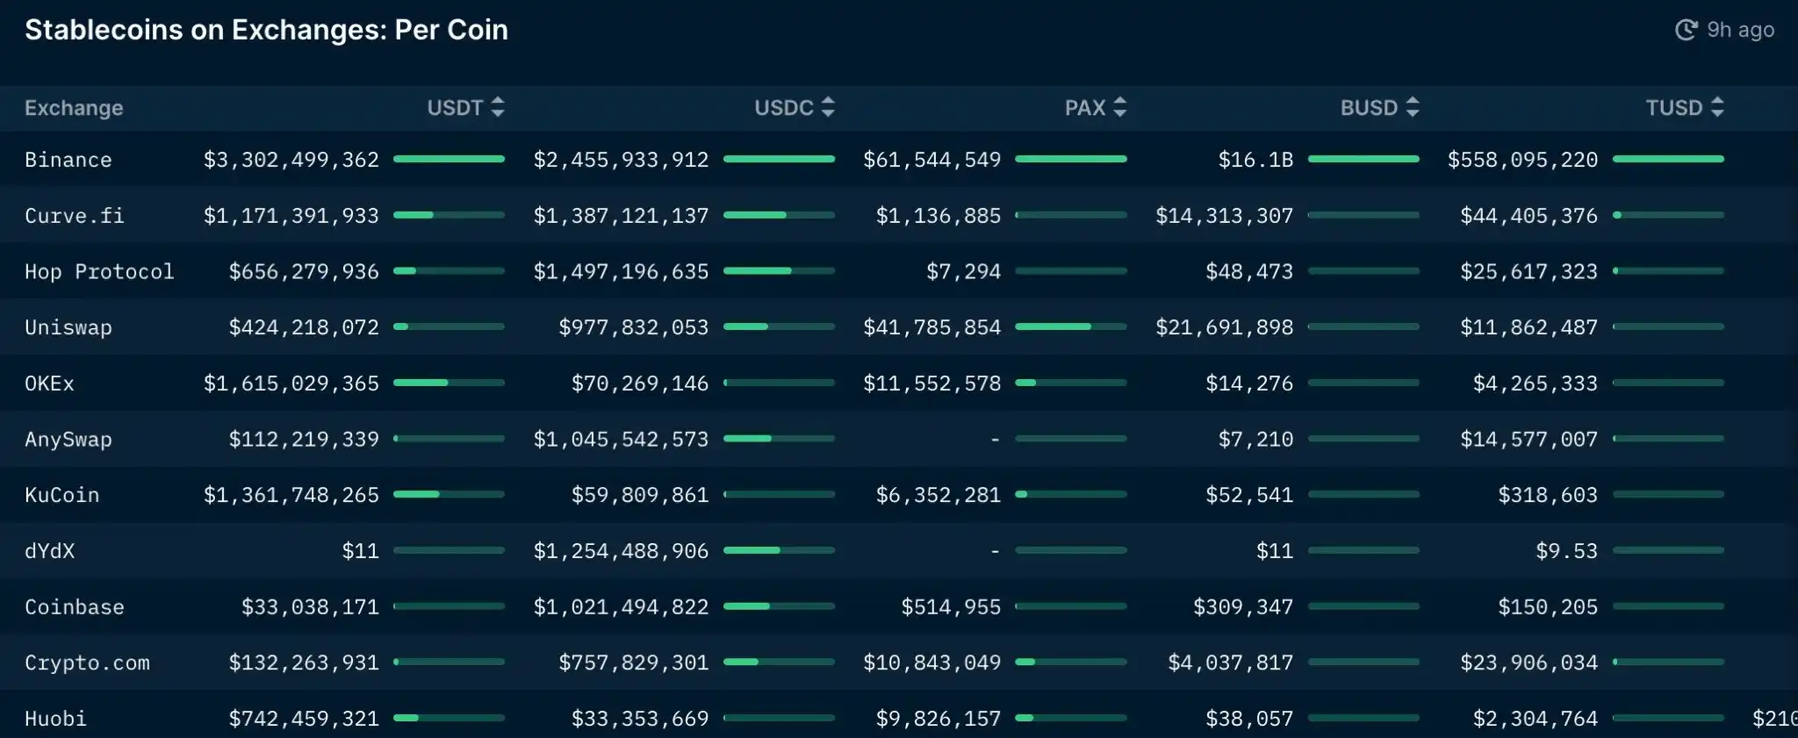Click the Uniswap PAX progress bar
The image size is (1798, 738).
pyautogui.click(x=1070, y=326)
